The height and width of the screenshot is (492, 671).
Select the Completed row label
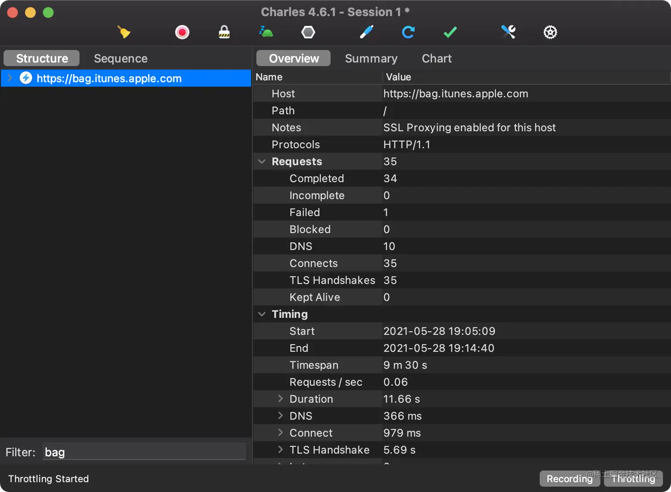317,179
